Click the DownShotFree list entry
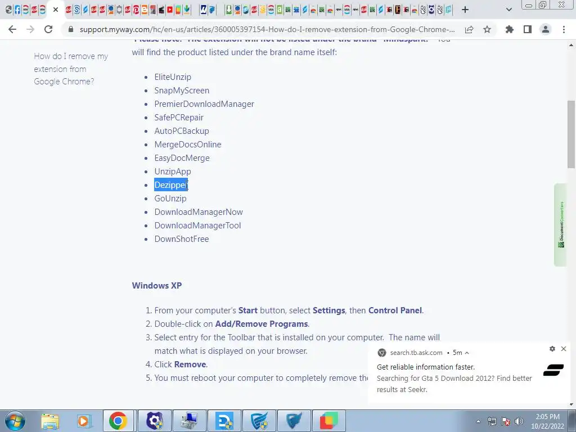 coord(182,239)
